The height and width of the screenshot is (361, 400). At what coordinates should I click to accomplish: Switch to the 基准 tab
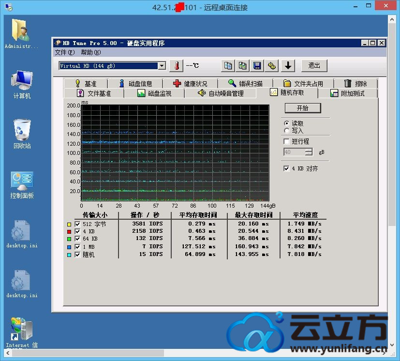86,84
